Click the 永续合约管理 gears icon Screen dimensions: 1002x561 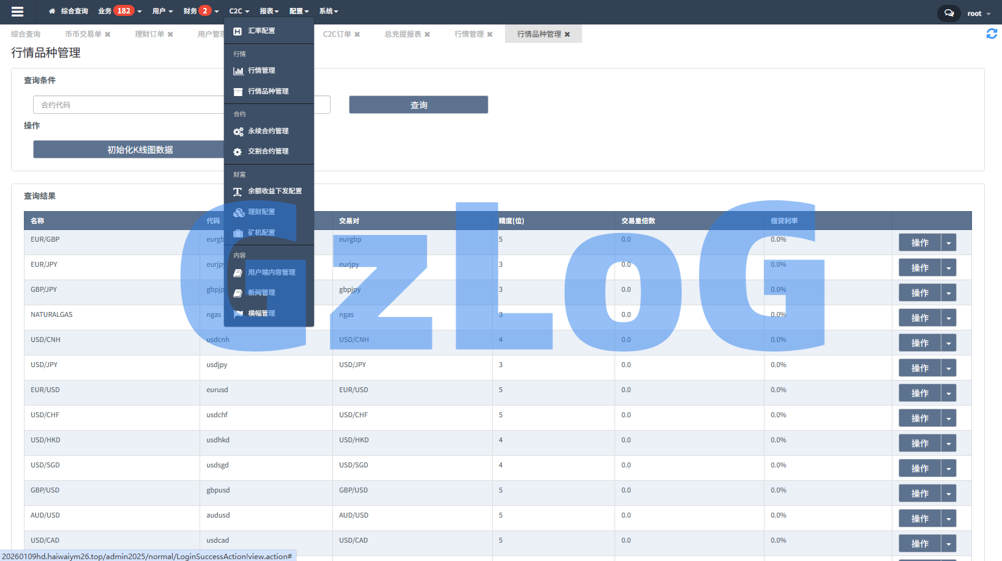coord(238,132)
